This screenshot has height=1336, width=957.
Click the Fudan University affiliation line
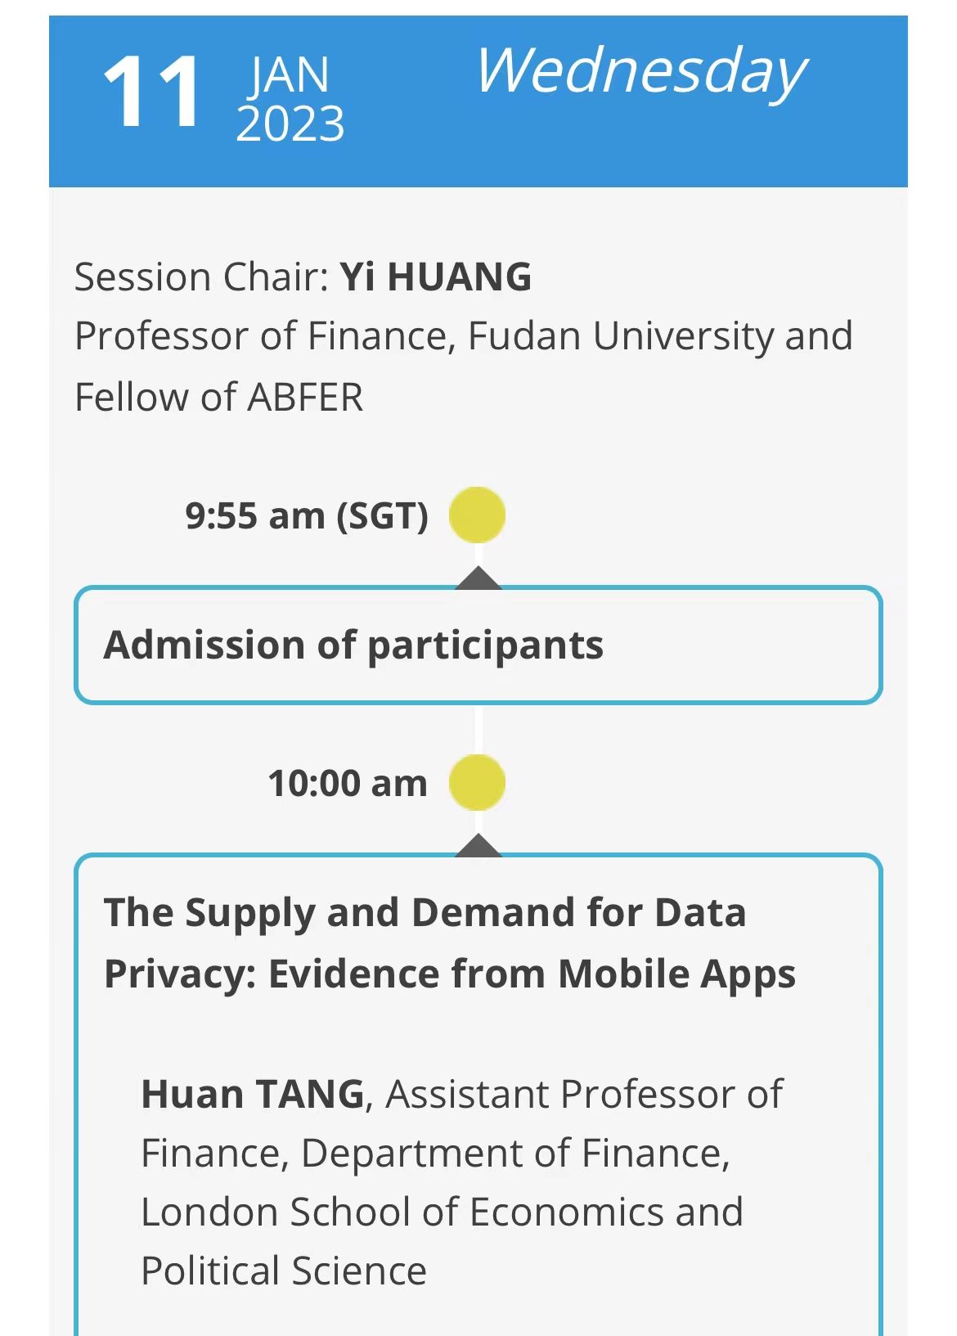click(463, 336)
